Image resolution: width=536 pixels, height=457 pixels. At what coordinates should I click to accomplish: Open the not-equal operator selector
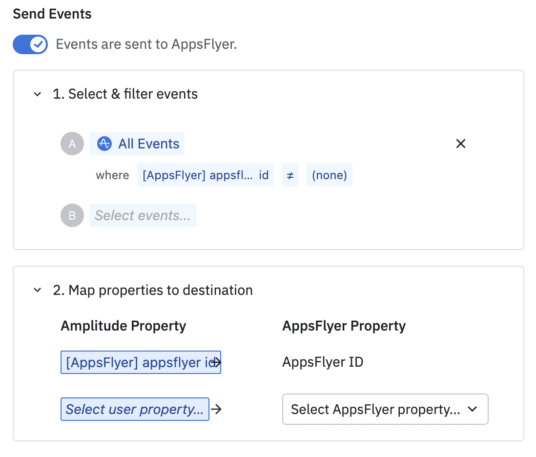(290, 175)
